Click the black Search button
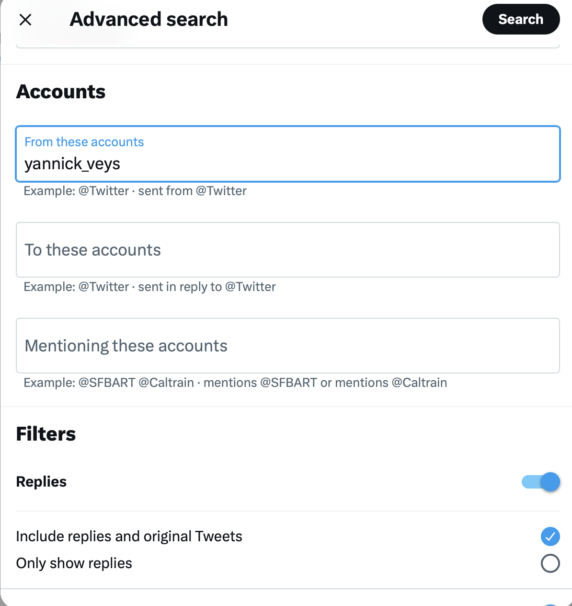 point(521,19)
